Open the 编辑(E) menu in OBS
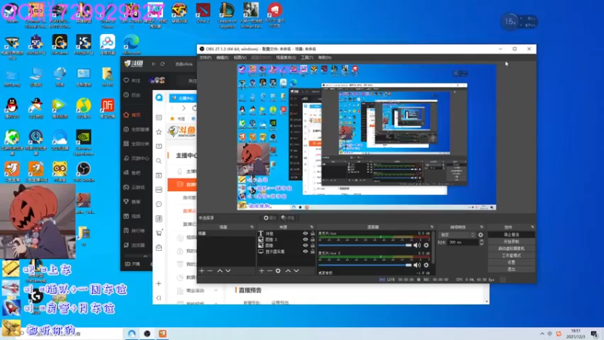 222,57
